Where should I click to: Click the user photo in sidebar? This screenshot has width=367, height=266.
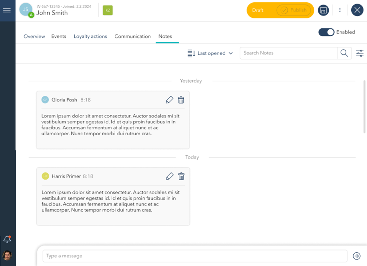(x=7, y=255)
